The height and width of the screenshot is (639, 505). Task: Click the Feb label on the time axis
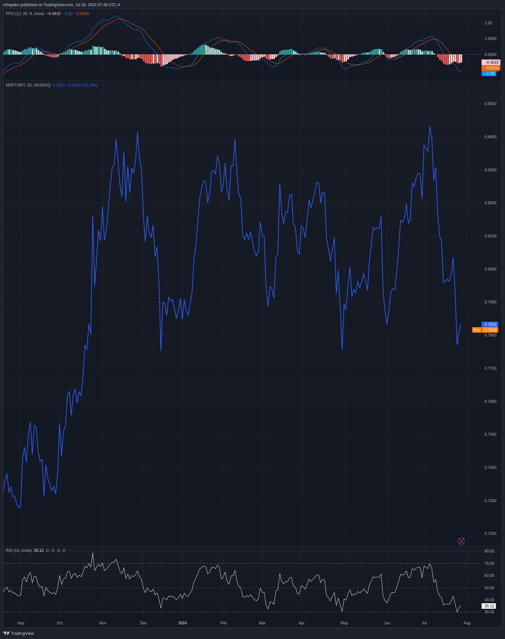pos(223,623)
